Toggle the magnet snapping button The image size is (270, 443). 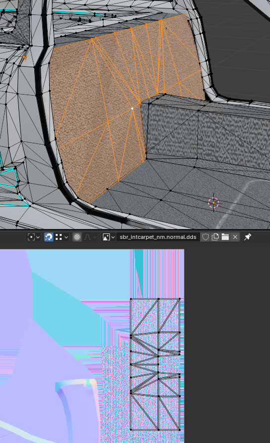(49, 237)
